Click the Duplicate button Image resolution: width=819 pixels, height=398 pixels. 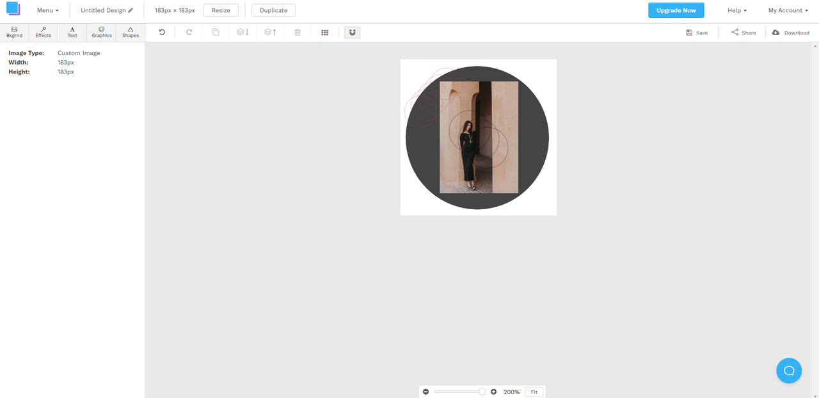point(273,10)
